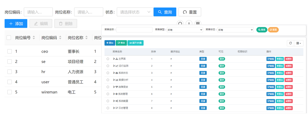Viewport: 308px width, 115px height.
Task: Open the column list dropdown in menu toolbar
Action: click(x=298, y=43)
